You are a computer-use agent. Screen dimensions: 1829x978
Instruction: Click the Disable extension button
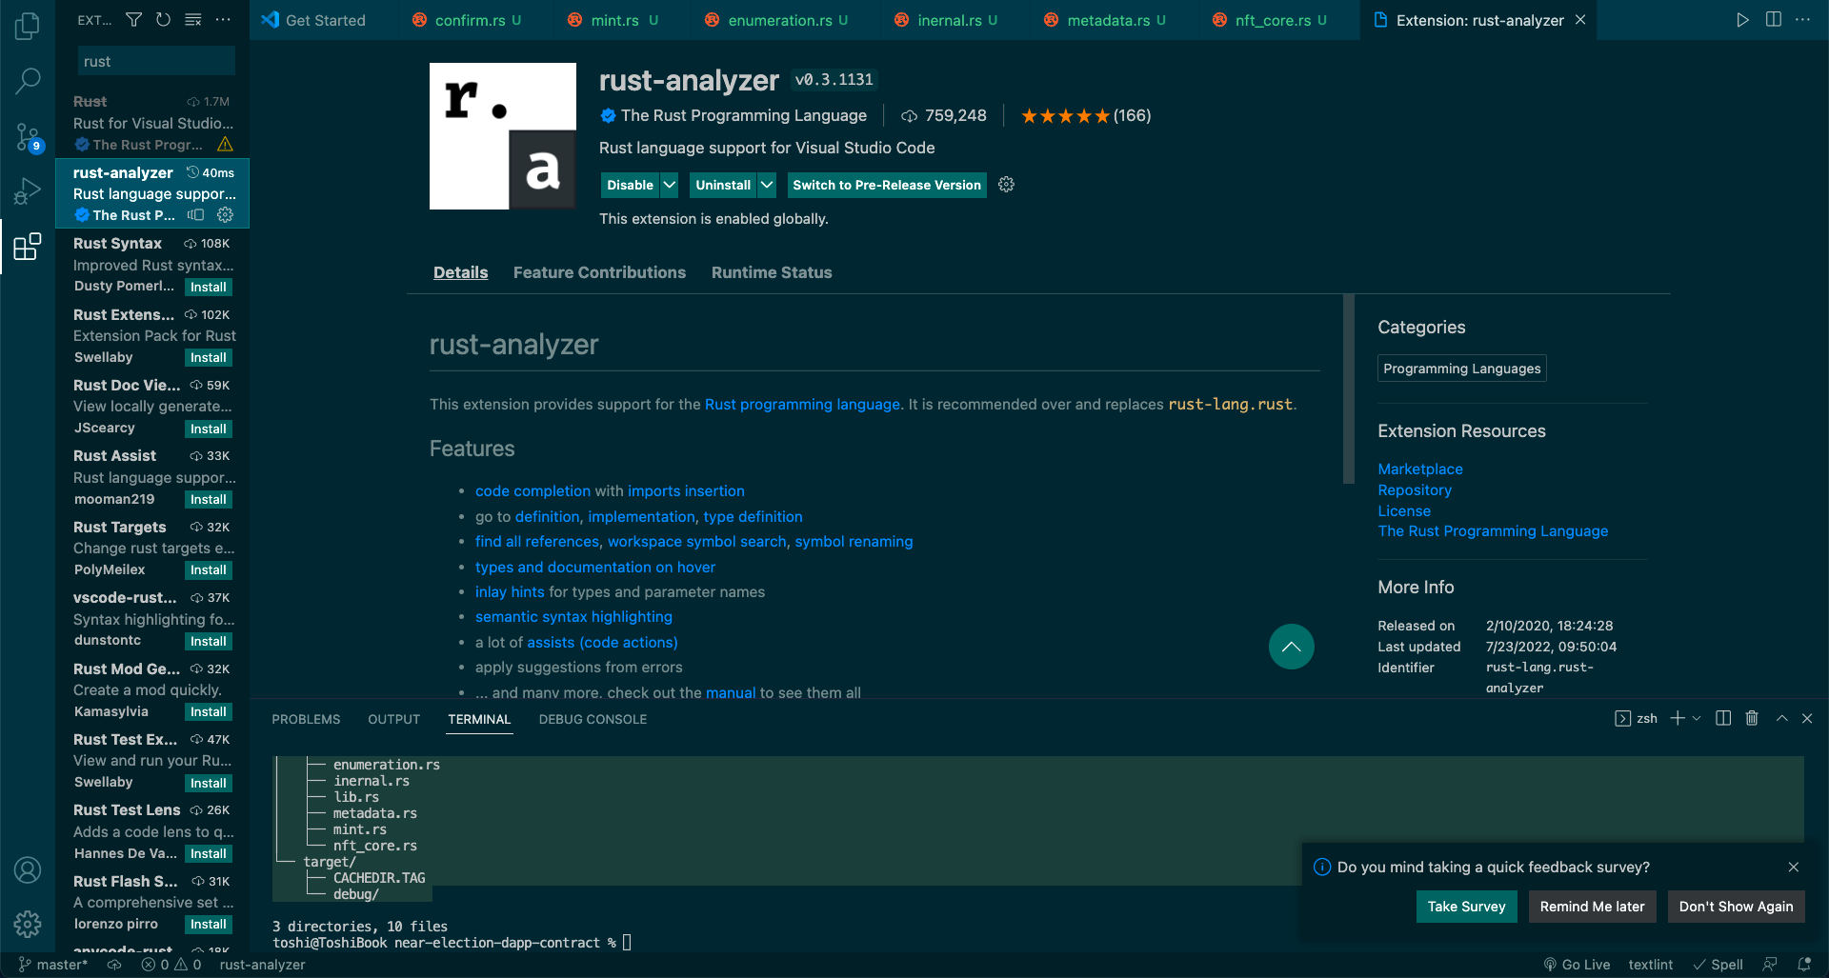630,185
